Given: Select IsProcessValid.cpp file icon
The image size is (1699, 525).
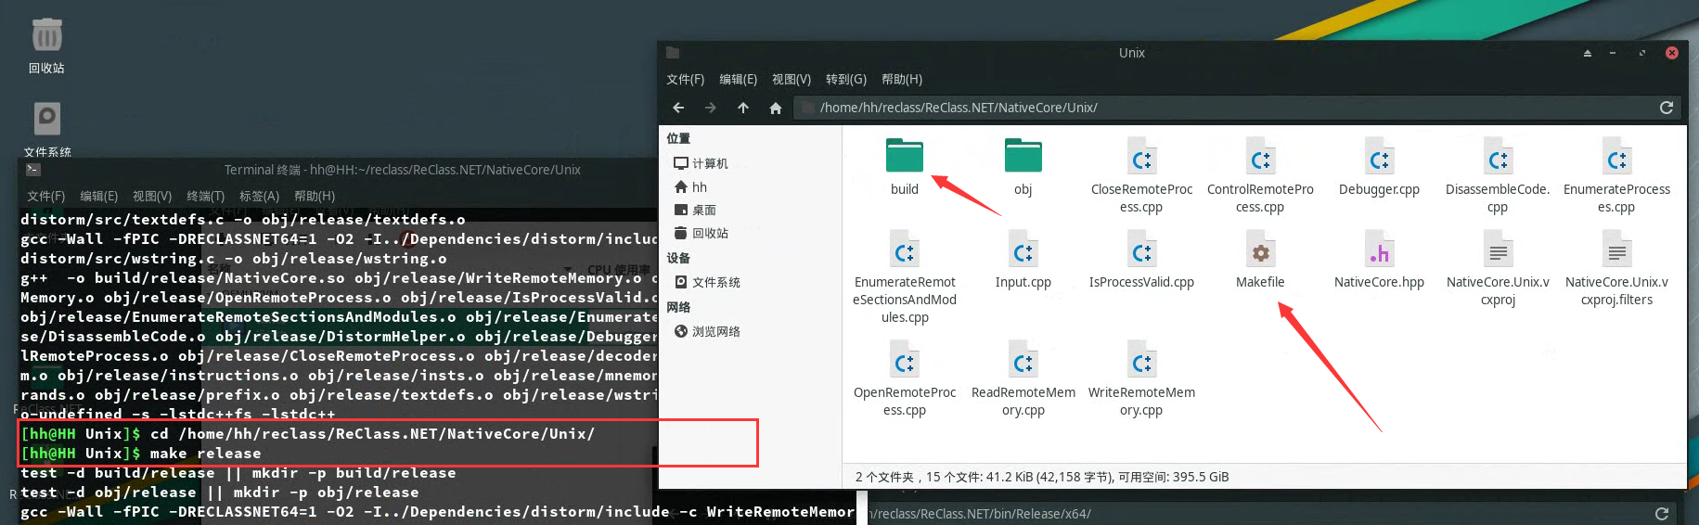Looking at the screenshot, I should [x=1141, y=249].
